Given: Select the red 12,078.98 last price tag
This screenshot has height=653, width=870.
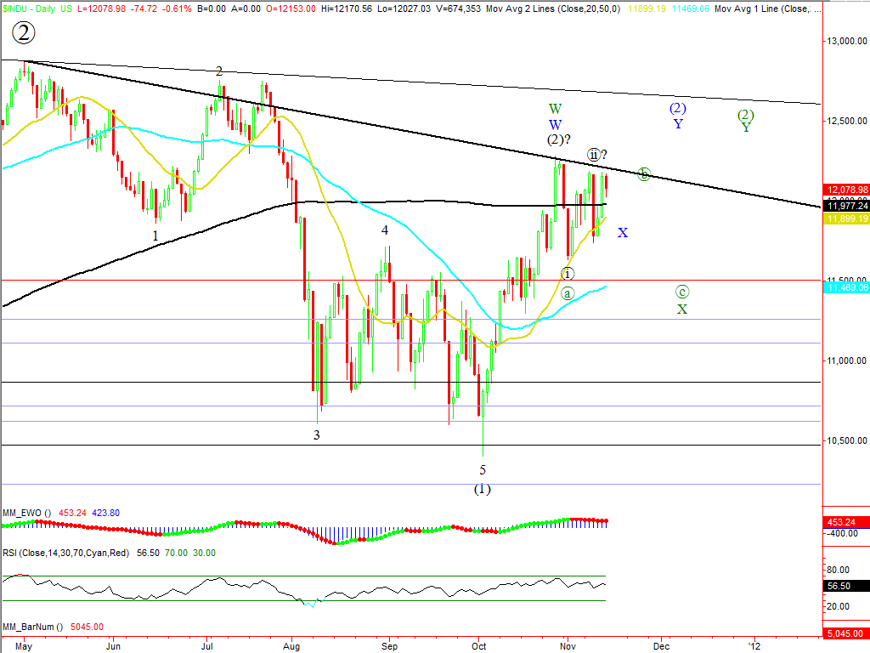Looking at the screenshot, I should pyautogui.click(x=846, y=189).
